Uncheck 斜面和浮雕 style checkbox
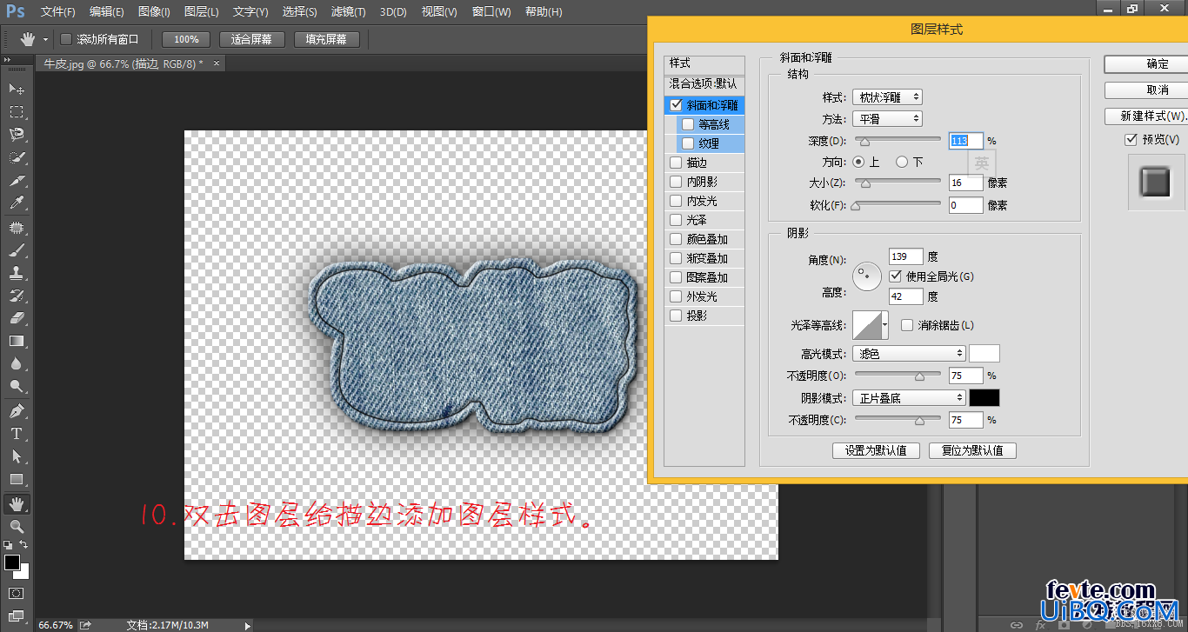The height and width of the screenshot is (632, 1188). [x=676, y=105]
